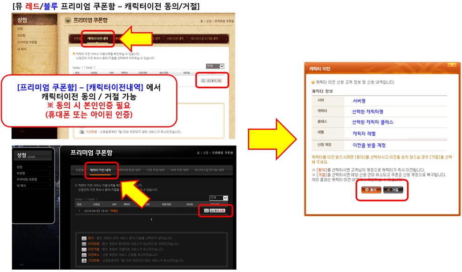Click 프리미엄 쿠폰함 gem icon in beige page header
The image size is (462, 272).
click(68, 20)
